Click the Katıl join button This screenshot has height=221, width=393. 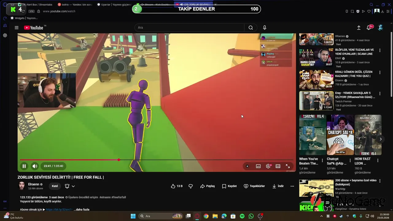[x=55, y=186]
